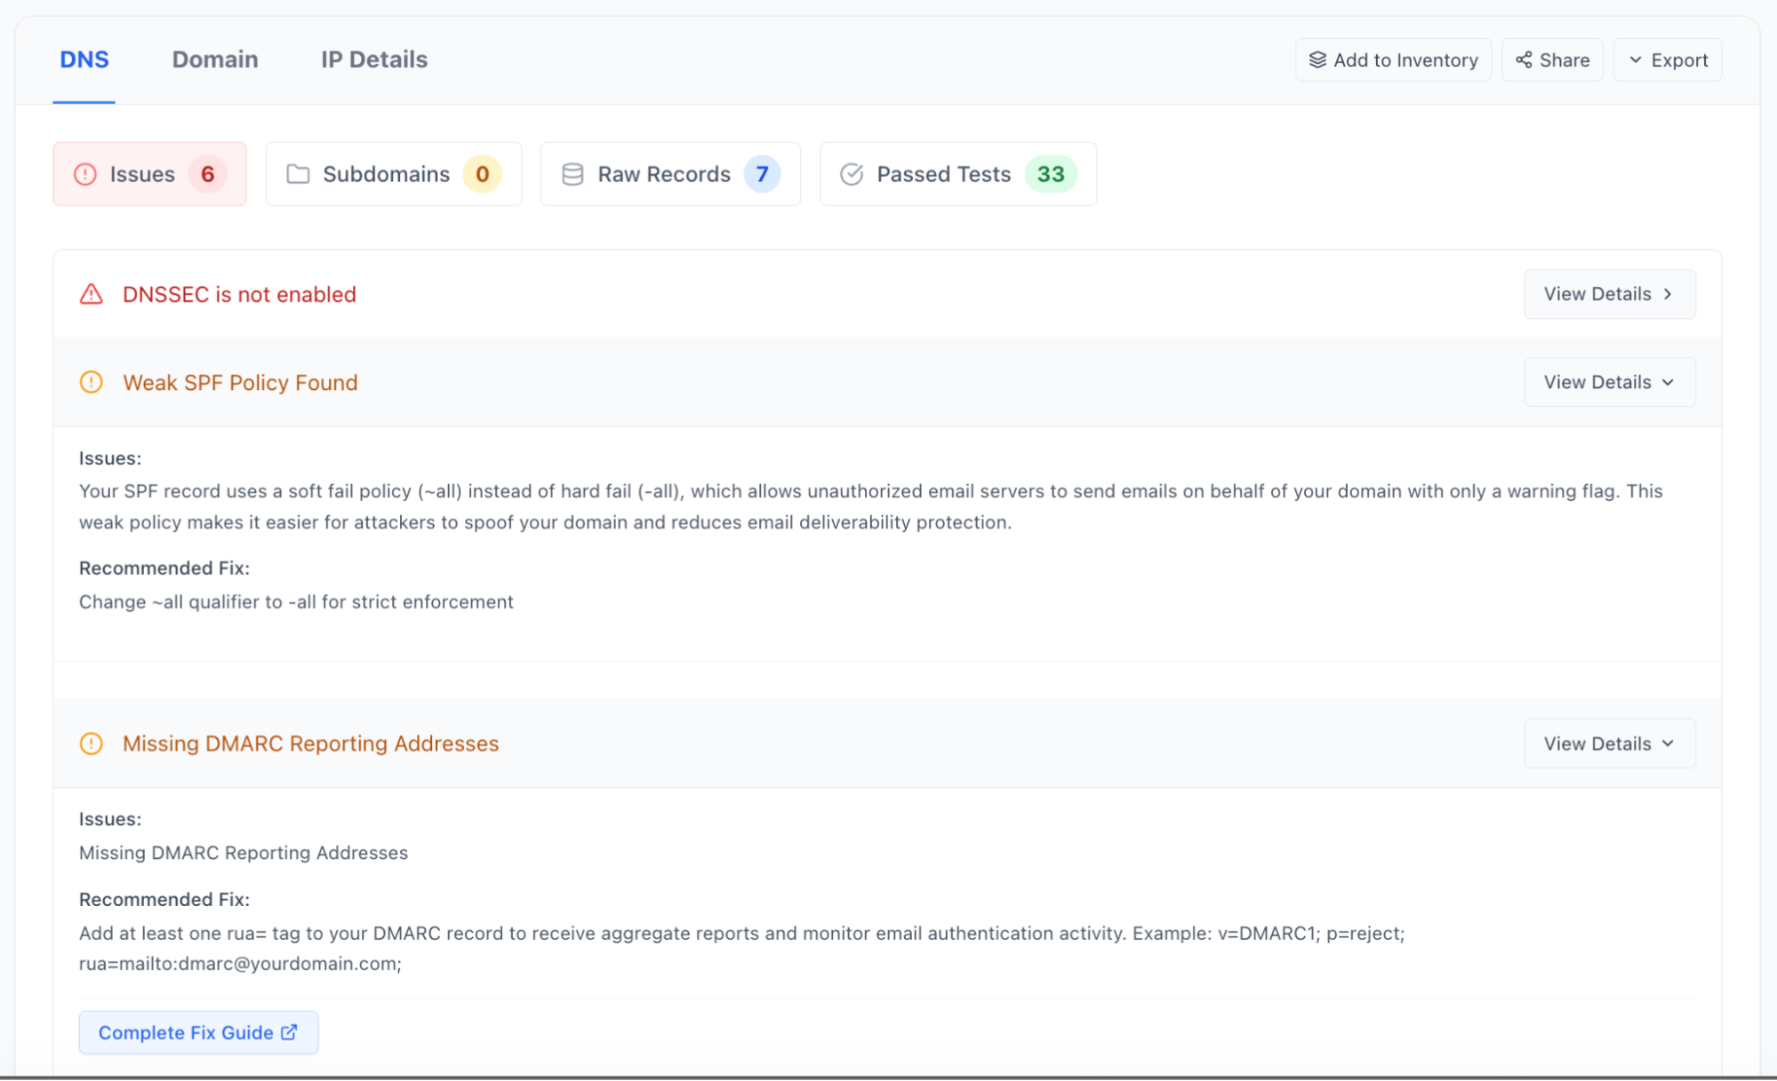Switch to the Domain tab
The height and width of the screenshot is (1081, 1777).
215,60
